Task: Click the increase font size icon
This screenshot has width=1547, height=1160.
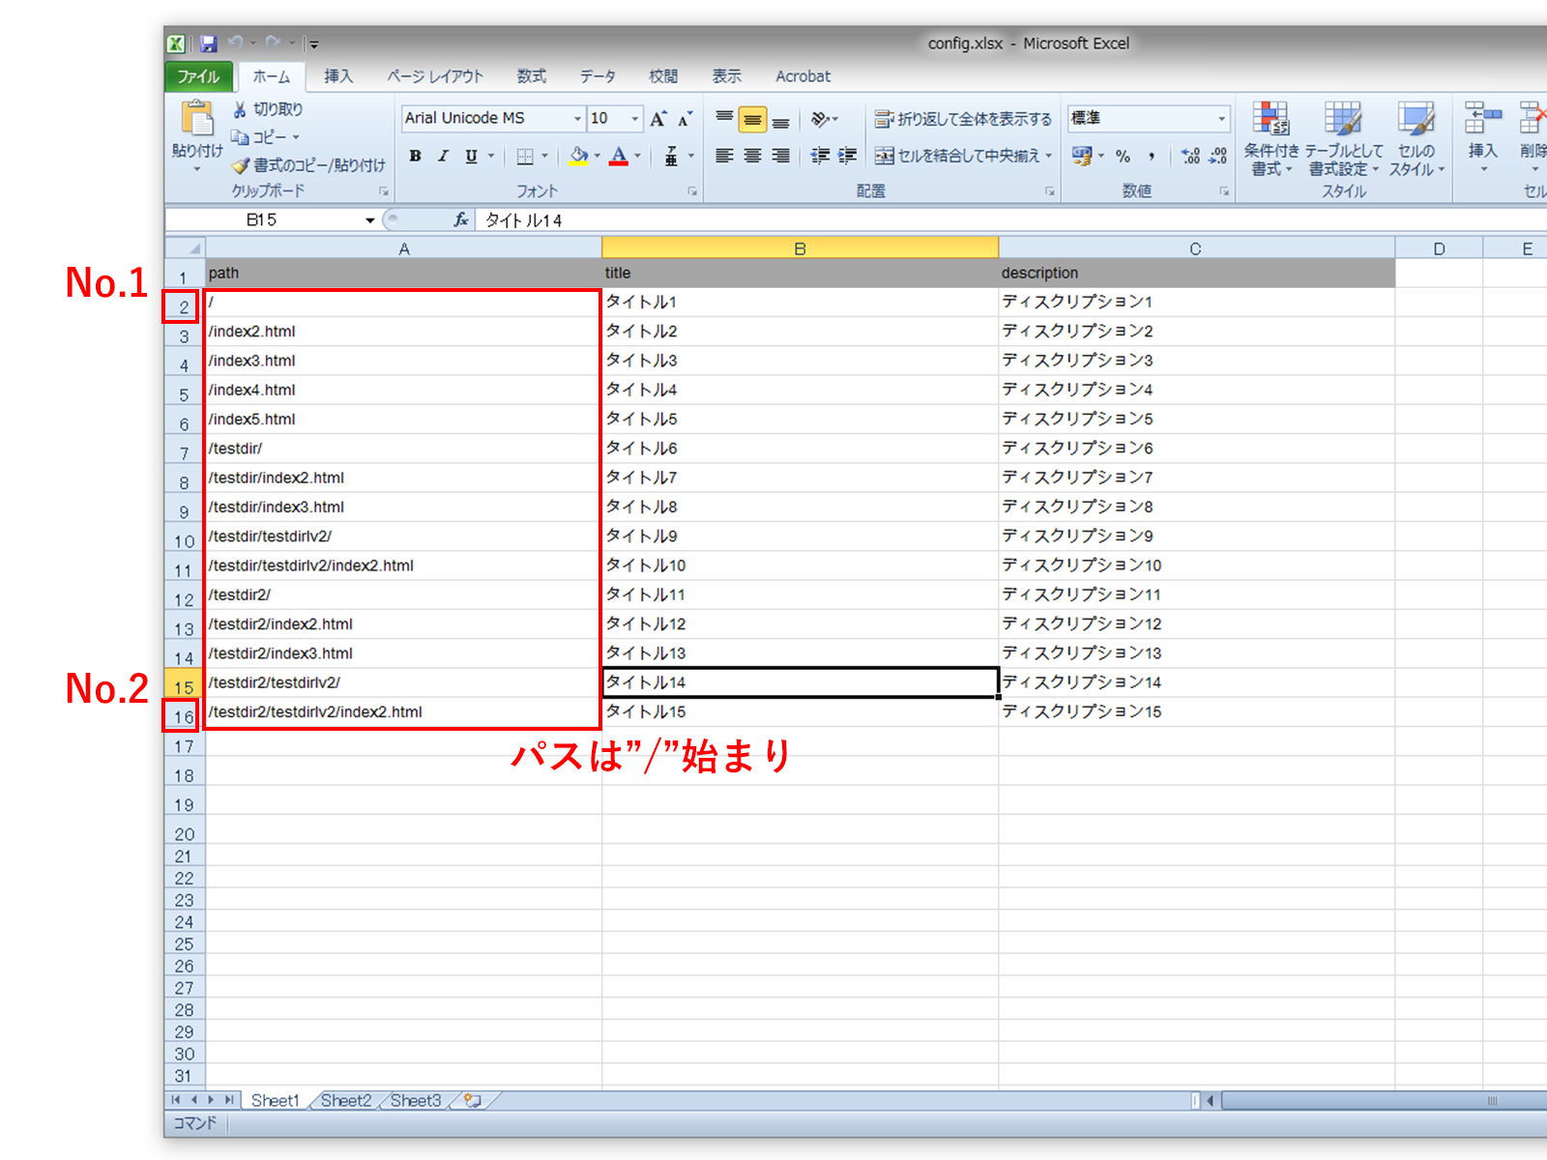Action: click(x=658, y=119)
